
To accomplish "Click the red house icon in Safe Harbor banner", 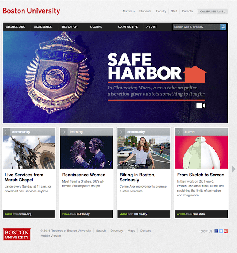I will point(195,74).
